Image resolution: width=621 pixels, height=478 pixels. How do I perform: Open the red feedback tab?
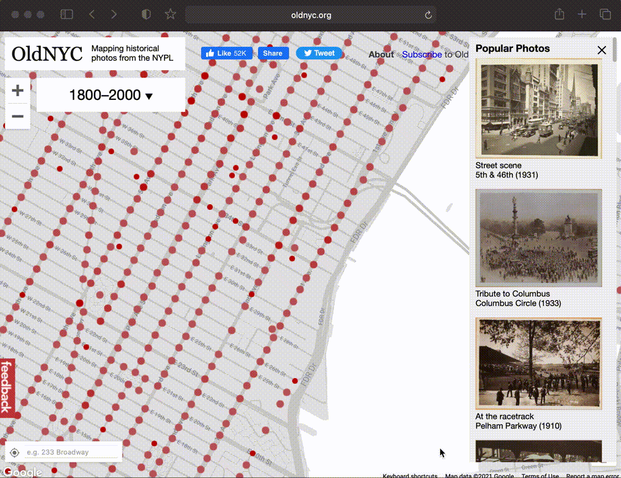7,388
